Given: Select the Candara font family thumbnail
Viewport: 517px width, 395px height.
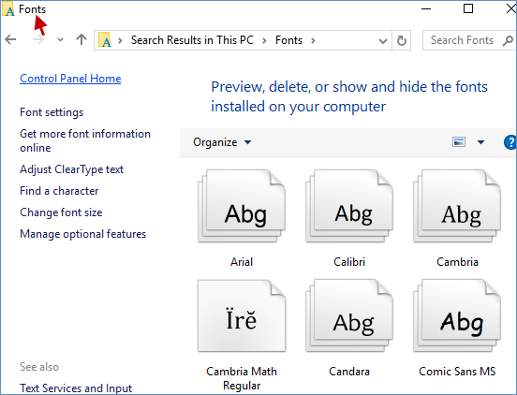Looking at the screenshot, I should [x=349, y=315].
